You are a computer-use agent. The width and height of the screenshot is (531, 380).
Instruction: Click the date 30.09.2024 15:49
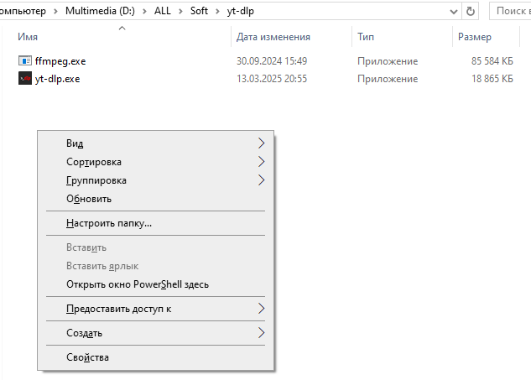click(x=272, y=61)
